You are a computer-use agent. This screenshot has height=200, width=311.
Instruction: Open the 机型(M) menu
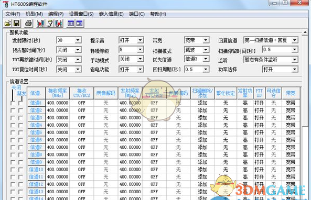34,14
